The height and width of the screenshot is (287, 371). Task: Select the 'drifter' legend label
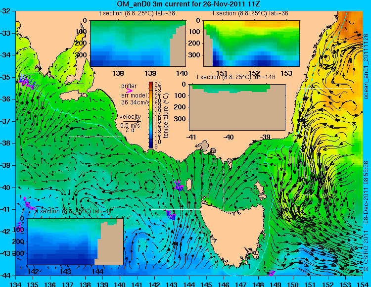point(129,86)
